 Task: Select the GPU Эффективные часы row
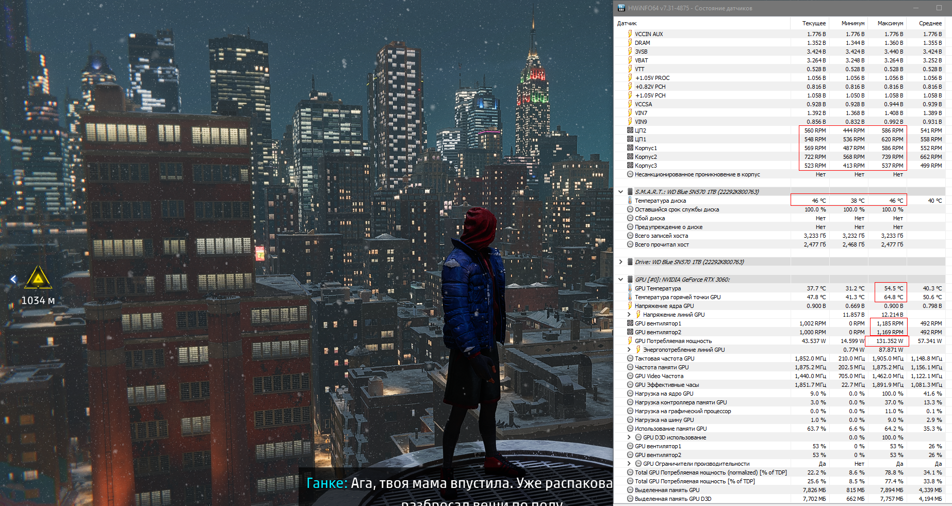[780, 385]
